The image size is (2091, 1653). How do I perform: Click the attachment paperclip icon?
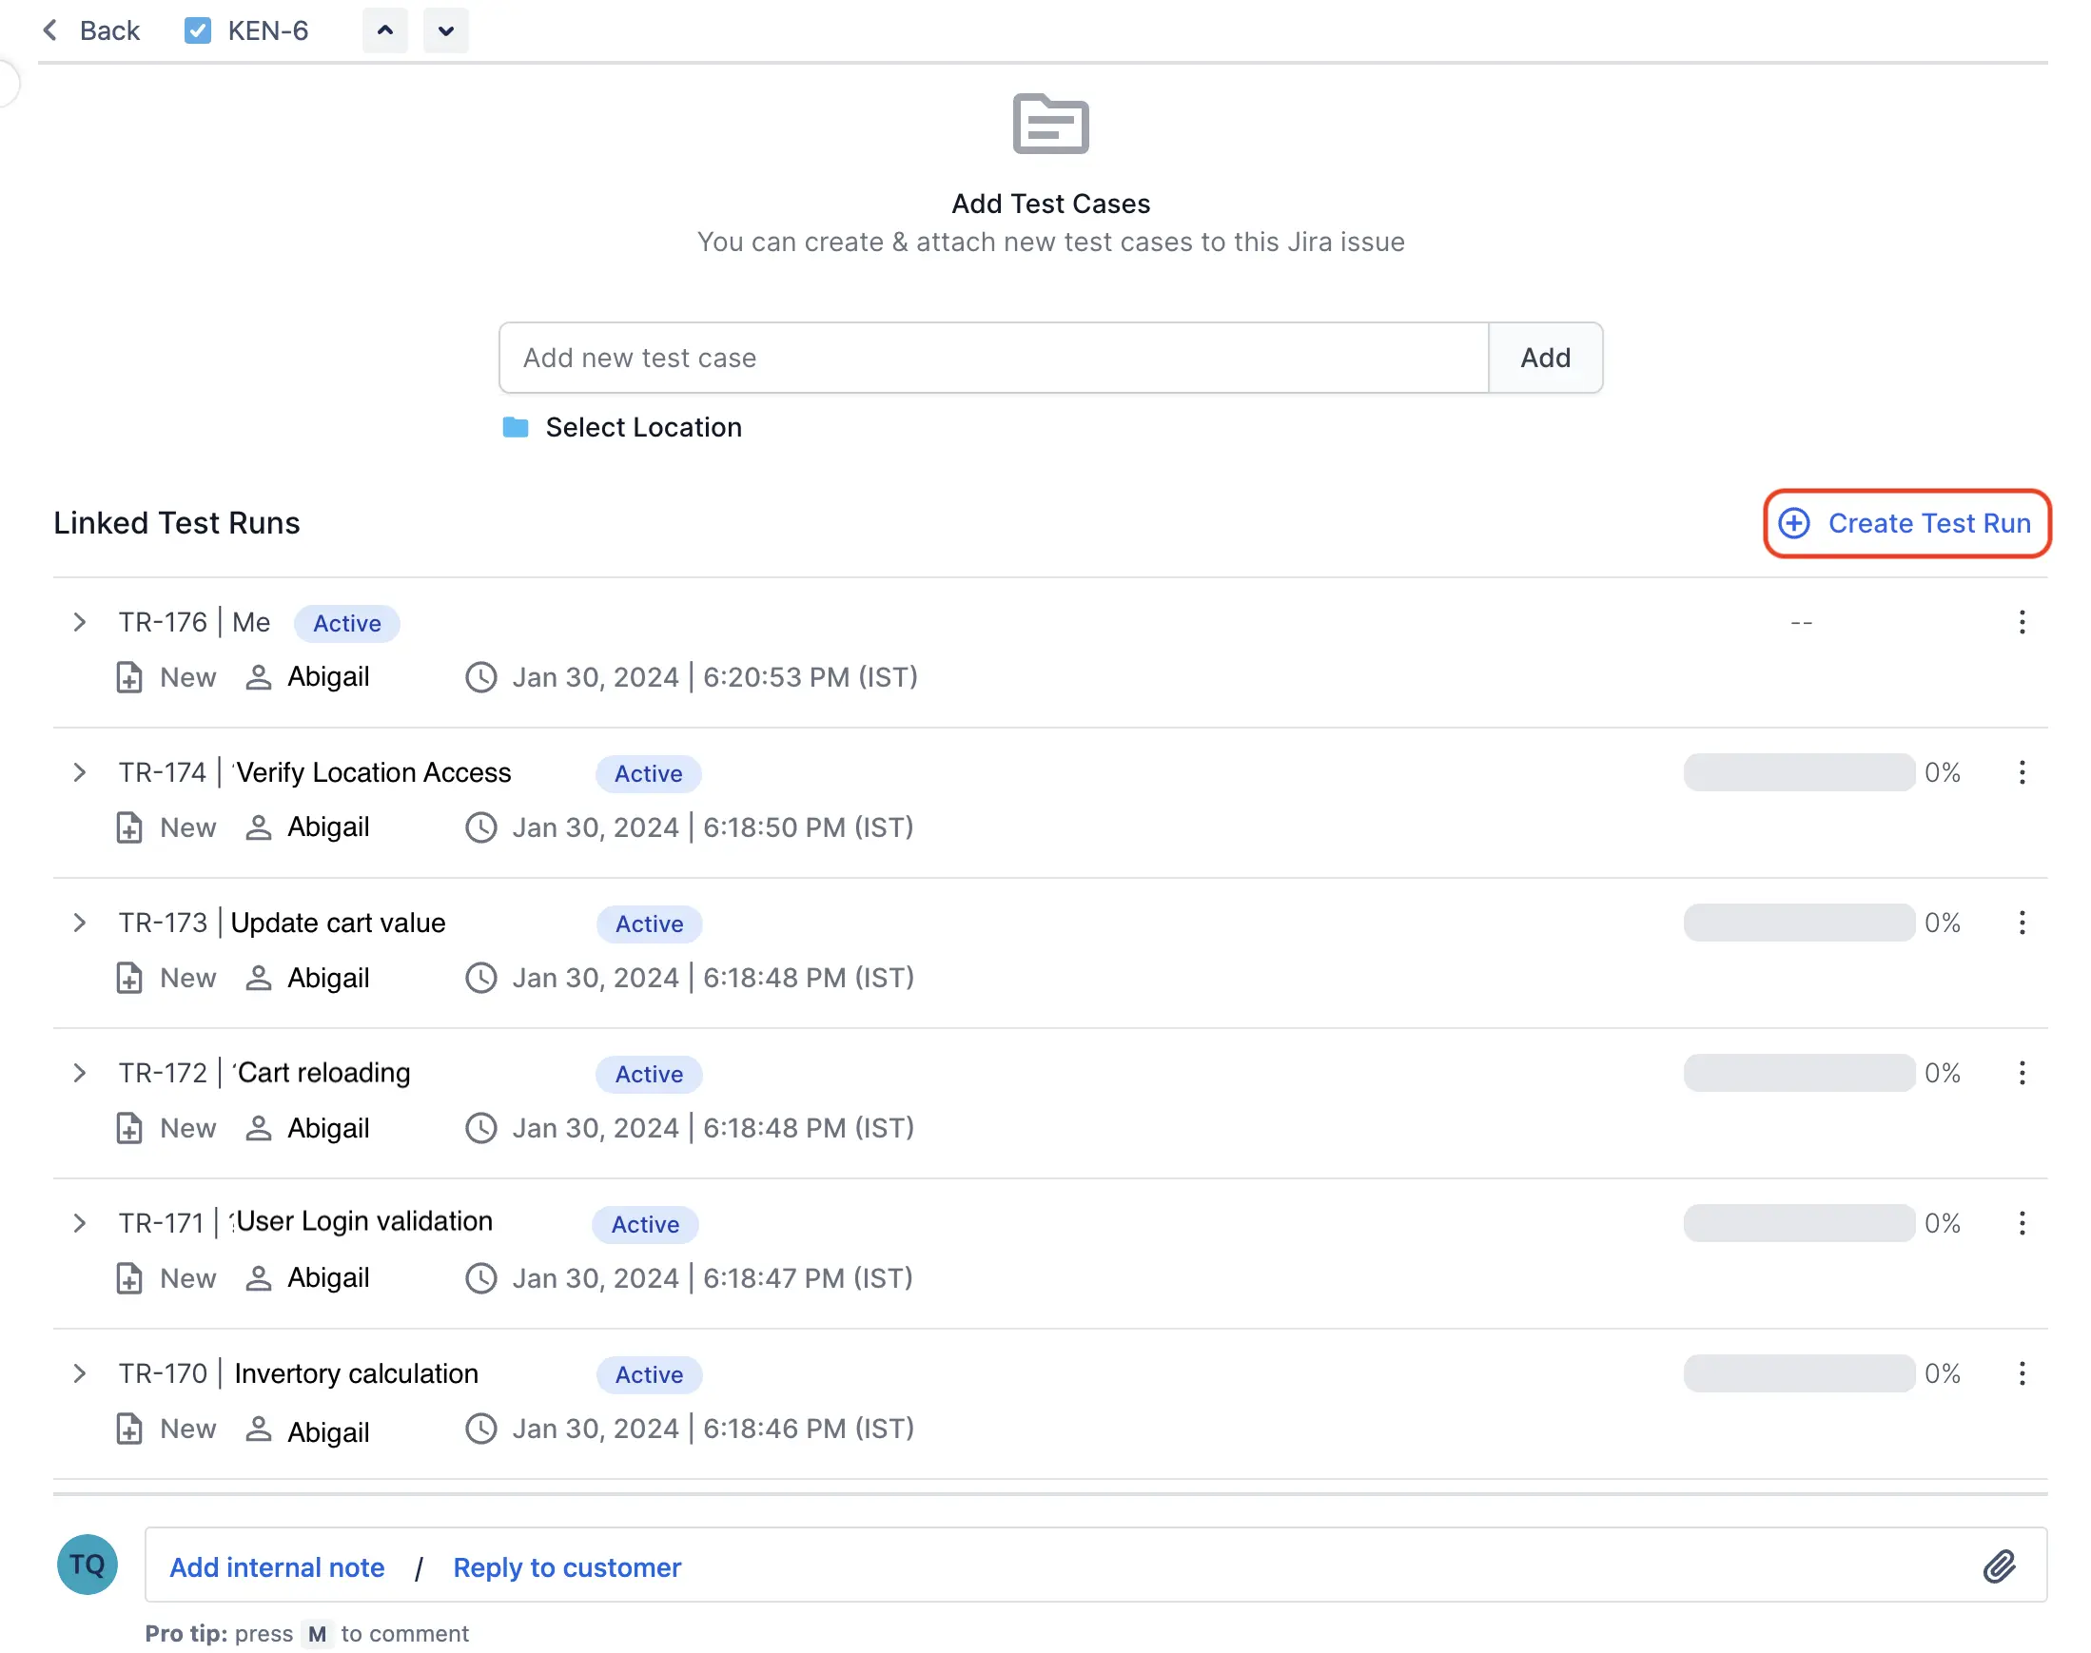point(1998,1565)
